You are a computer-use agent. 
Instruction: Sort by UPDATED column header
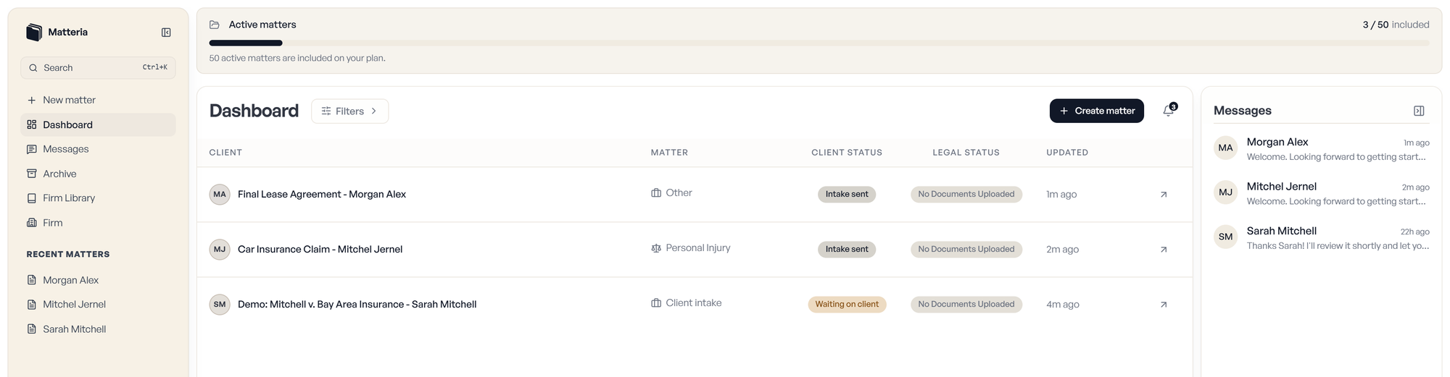tap(1067, 153)
